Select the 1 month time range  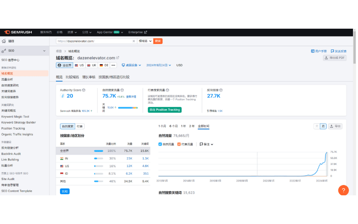pos(162,126)
